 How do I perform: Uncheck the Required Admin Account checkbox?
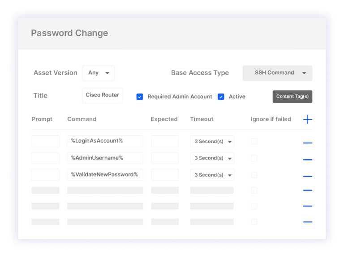click(x=140, y=97)
